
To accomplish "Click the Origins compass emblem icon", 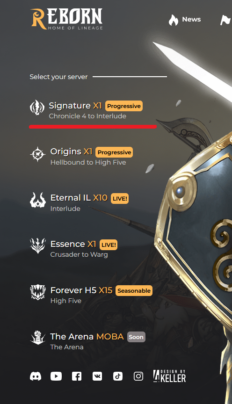I will 37,154.
